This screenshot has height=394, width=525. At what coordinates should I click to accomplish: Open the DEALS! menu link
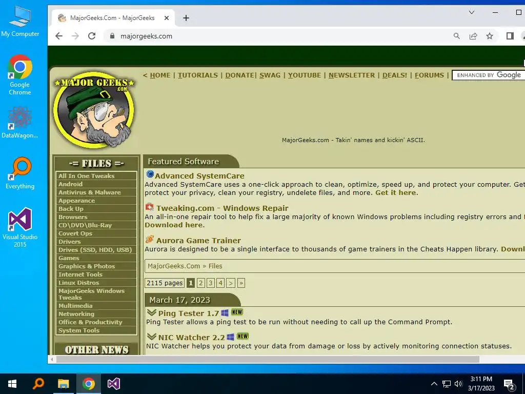395,75
